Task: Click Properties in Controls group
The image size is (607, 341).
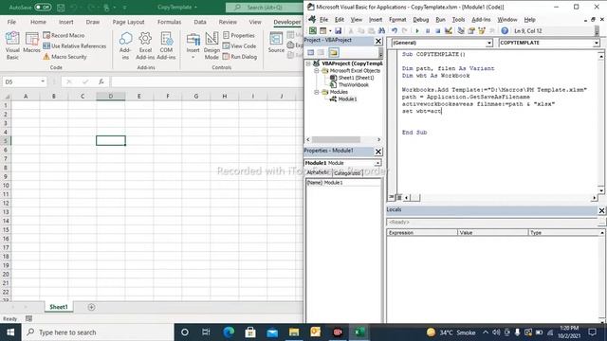Action: tap(239, 35)
